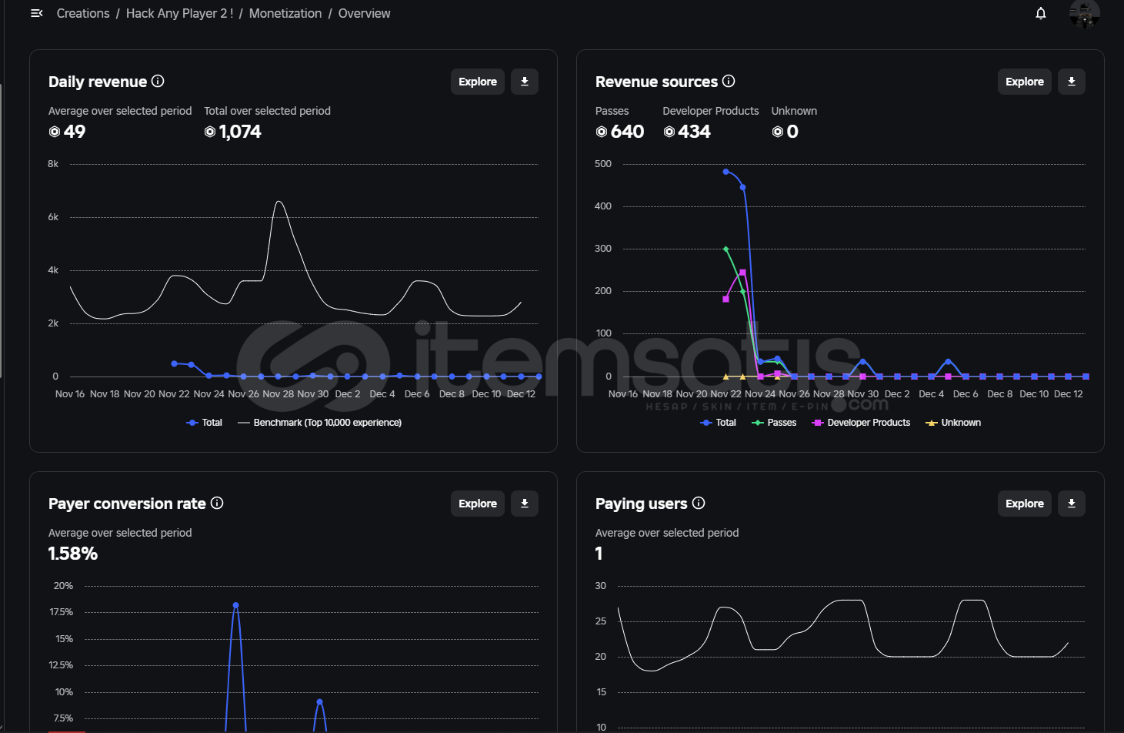Show info tooltip for Paying users
Viewport: 1124px width, 733px height.
(699, 503)
